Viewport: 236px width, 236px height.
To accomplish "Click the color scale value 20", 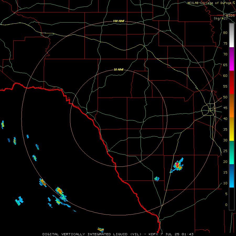I will [225, 162].
